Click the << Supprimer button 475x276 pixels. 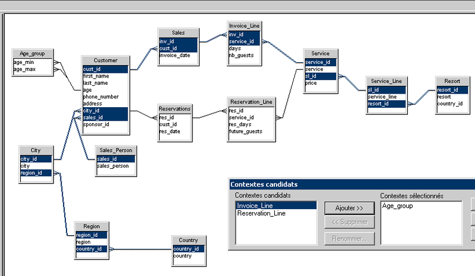click(349, 223)
